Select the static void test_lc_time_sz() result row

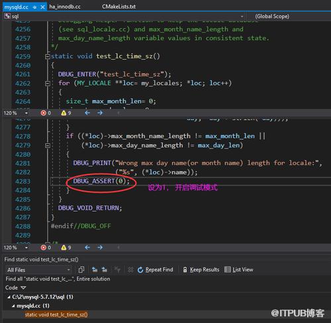(56, 314)
